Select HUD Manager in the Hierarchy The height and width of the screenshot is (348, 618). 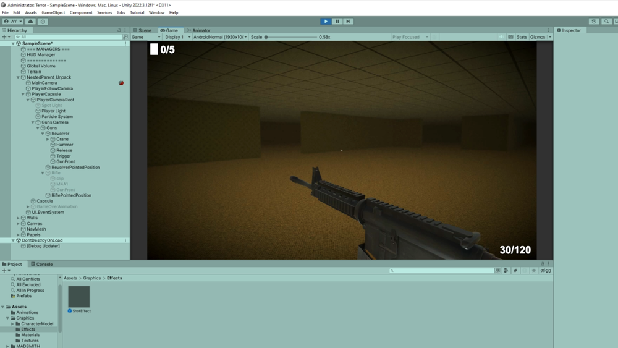pyautogui.click(x=41, y=55)
